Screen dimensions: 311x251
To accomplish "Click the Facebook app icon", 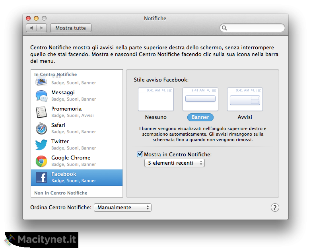I will 41,177.
